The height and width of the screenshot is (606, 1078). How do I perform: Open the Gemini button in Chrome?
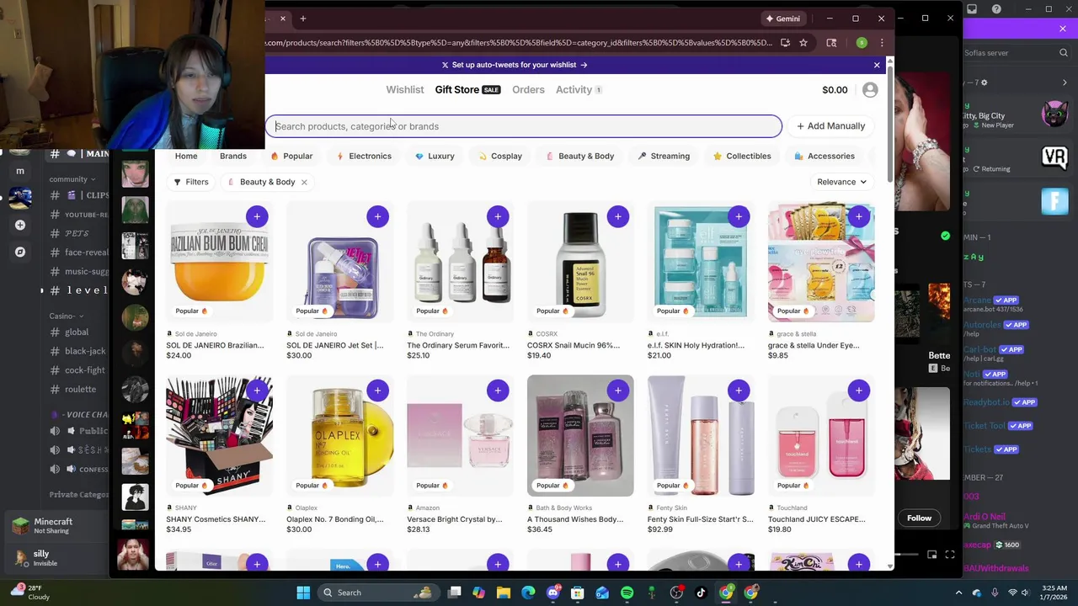tap(782, 19)
